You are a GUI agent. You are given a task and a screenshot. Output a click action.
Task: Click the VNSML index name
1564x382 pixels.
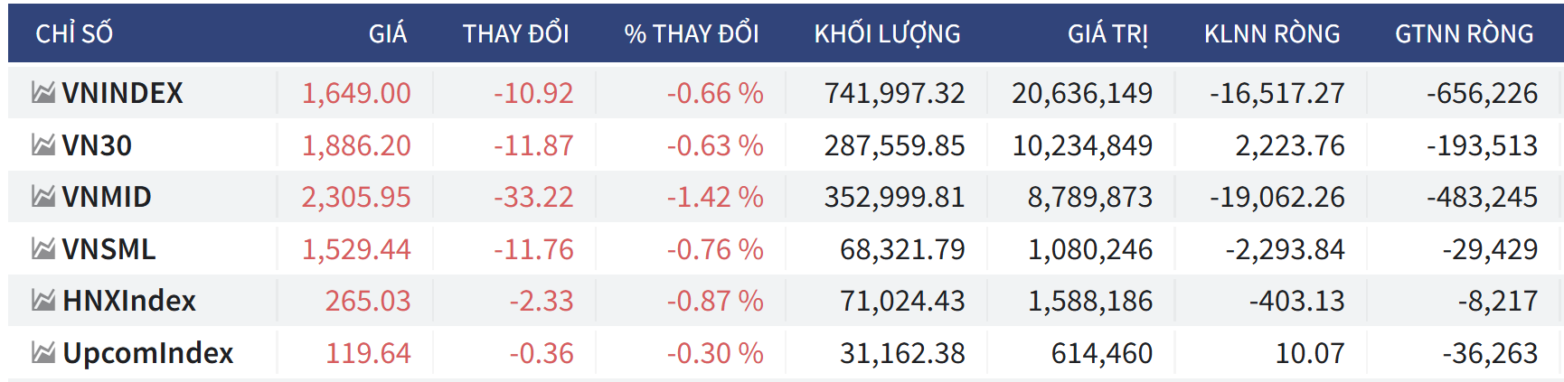(x=108, y=249)
